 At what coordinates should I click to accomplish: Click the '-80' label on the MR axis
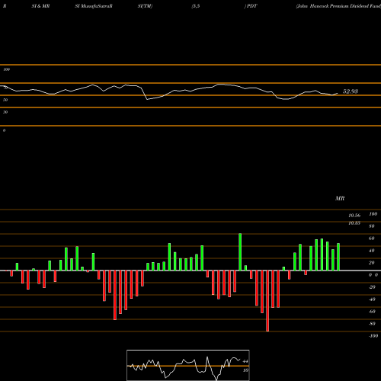(372, 324)
